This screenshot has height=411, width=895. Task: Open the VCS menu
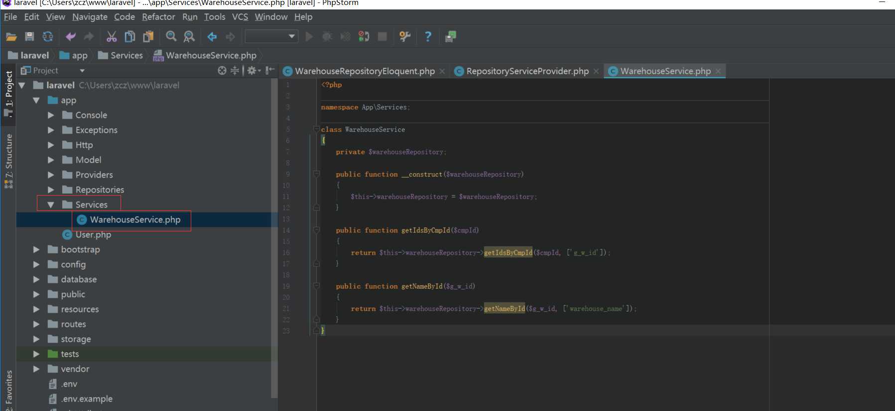(x=240, y=17)
